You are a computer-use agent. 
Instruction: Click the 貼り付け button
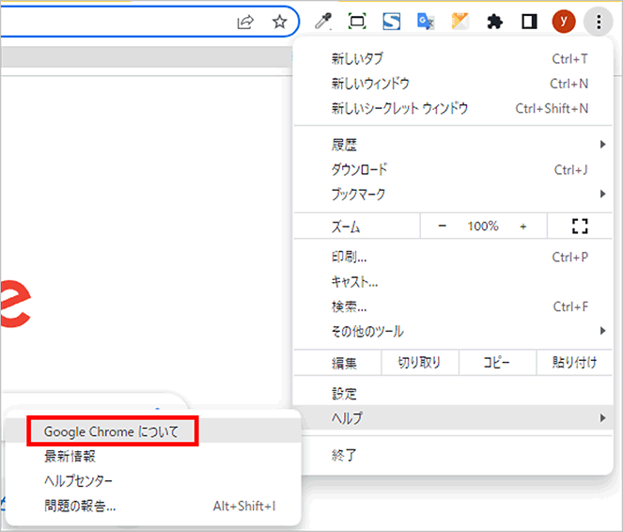pyautogui.click(x=574, y=363)
